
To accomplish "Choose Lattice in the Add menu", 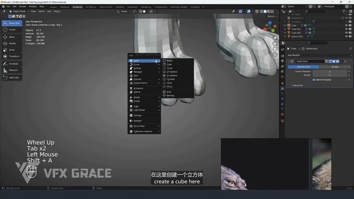I will 144,92.
